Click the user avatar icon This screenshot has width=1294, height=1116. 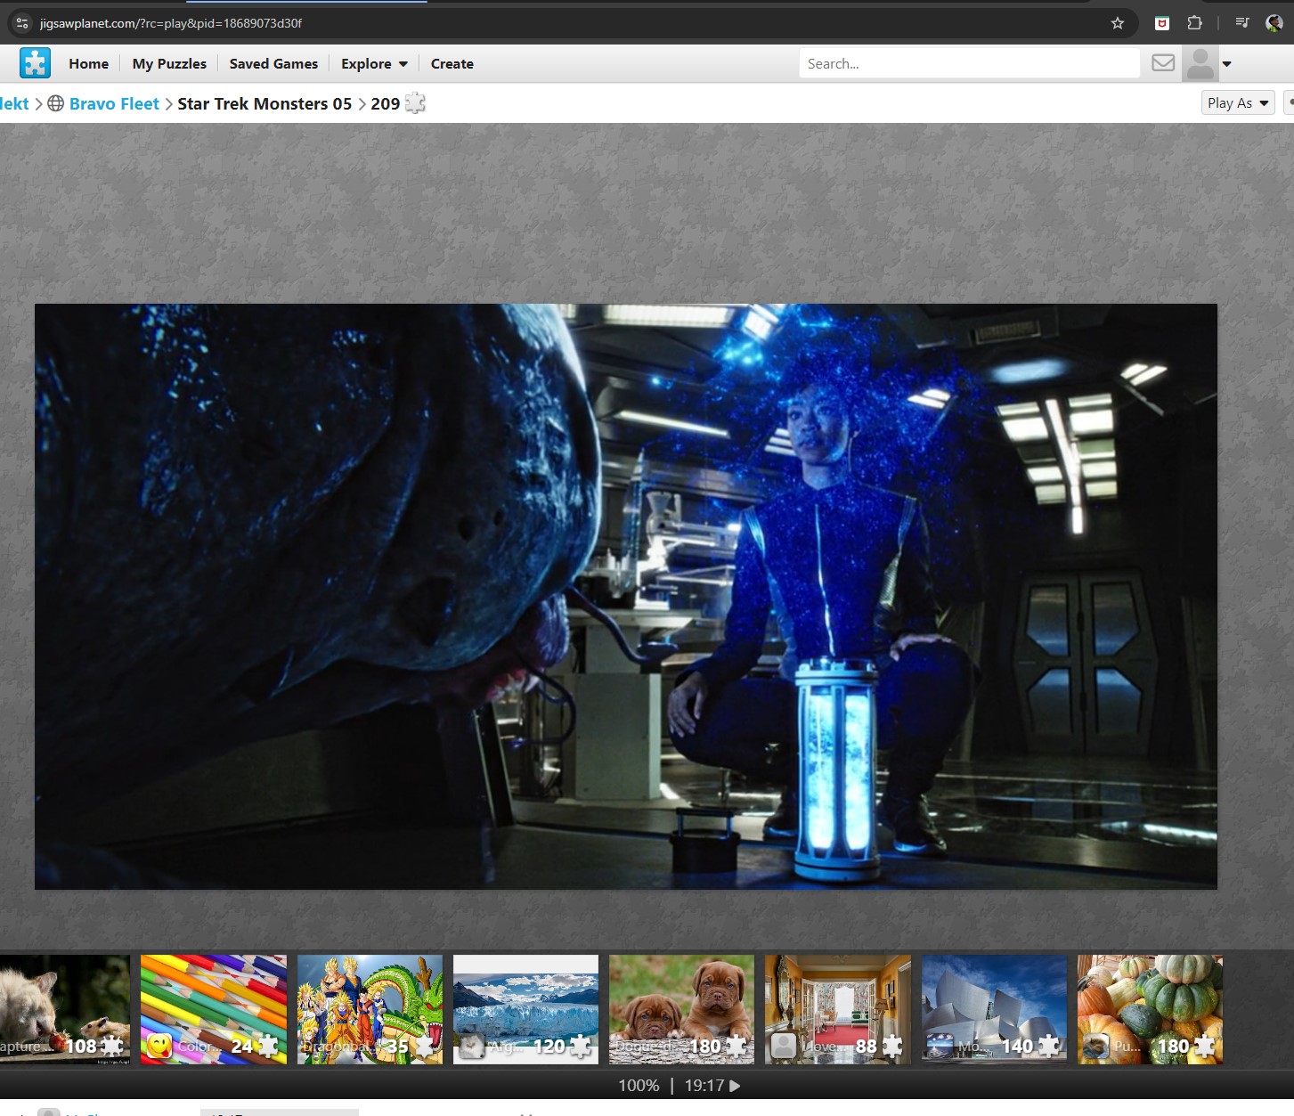[1200, 63]
